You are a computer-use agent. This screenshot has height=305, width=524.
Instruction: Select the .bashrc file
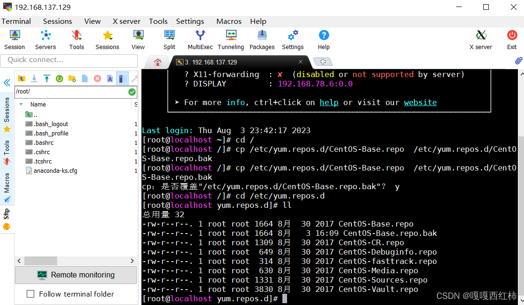(x=39, y=142)
